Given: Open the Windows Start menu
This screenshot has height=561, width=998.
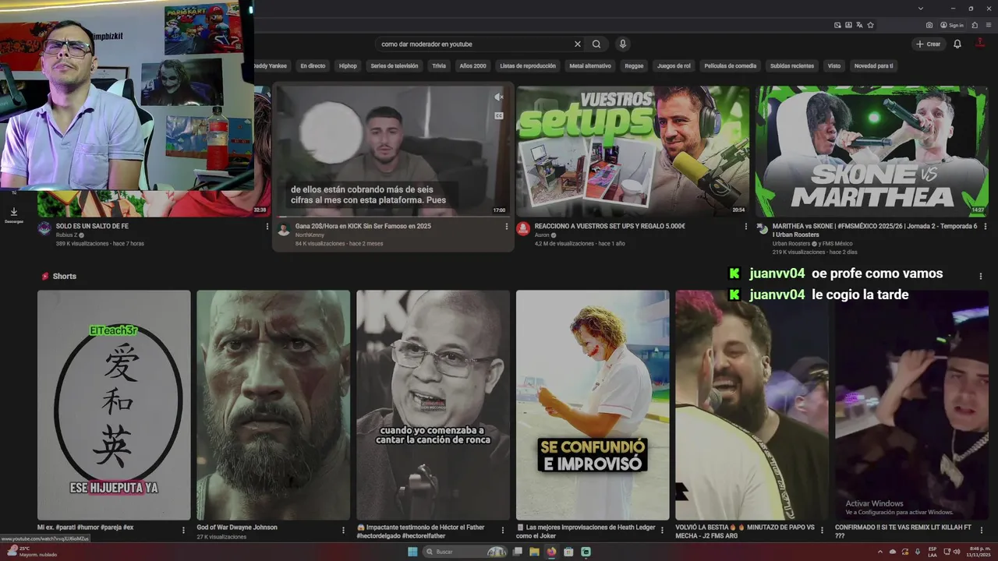Looking at the screenshot, I should 412,552.
